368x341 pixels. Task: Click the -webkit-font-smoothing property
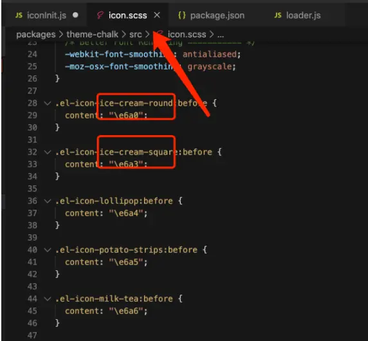(118, 54)
